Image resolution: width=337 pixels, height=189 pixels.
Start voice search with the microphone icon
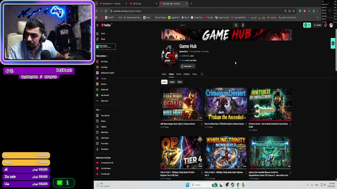click(x=243, y=25)
